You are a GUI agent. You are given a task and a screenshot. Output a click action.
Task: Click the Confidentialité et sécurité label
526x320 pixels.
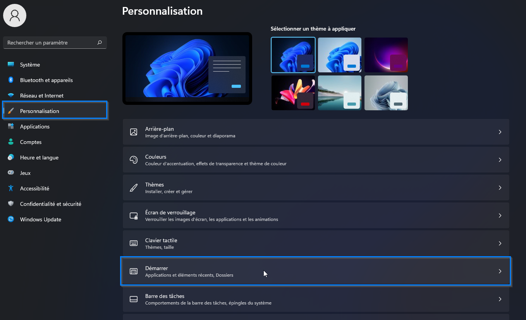51,204
